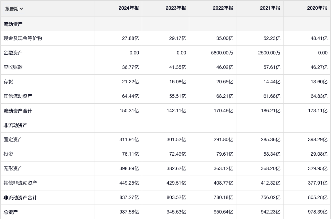The width and height of the screenshot is (331, 219).
Task: Select the 应收账款 row label
Action: 13,67
